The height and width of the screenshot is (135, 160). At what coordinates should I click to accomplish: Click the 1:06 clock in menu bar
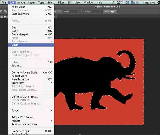(x=153, y=3)
